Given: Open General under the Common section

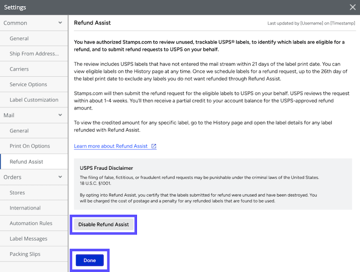Looking at the screenshot, I should click(x=34, y=39).
